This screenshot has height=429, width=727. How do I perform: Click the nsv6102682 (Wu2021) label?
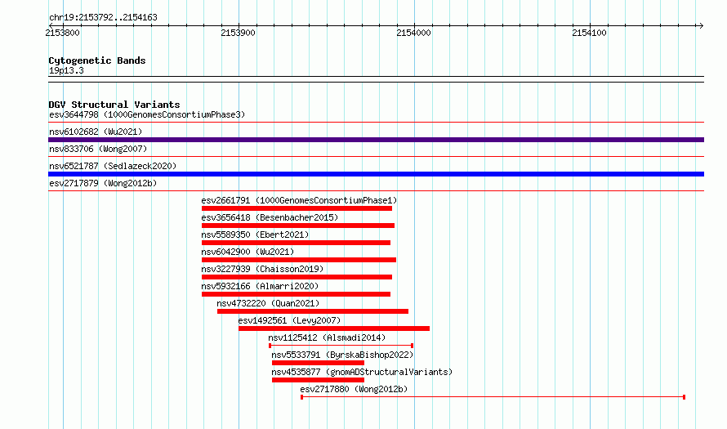tap(96, 132)
